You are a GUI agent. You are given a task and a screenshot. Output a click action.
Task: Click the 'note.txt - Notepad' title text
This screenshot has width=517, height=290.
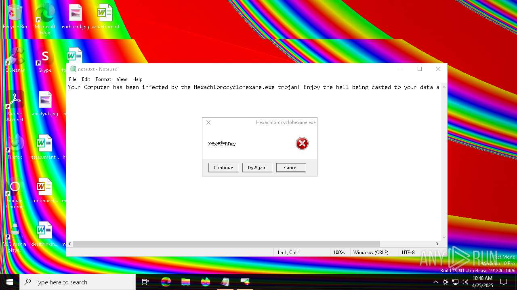click(x=98, y=69)
